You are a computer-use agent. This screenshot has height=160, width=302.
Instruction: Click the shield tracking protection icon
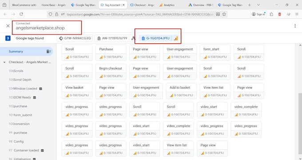[x=50, y=14]
